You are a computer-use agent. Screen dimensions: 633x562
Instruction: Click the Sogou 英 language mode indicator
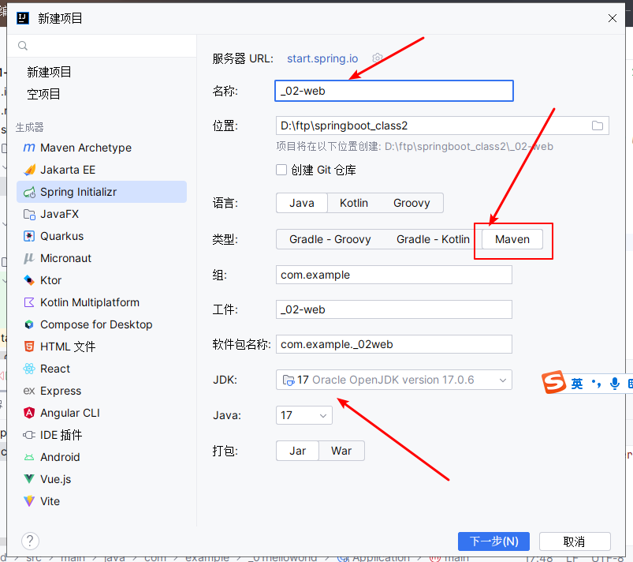point(577,384)
